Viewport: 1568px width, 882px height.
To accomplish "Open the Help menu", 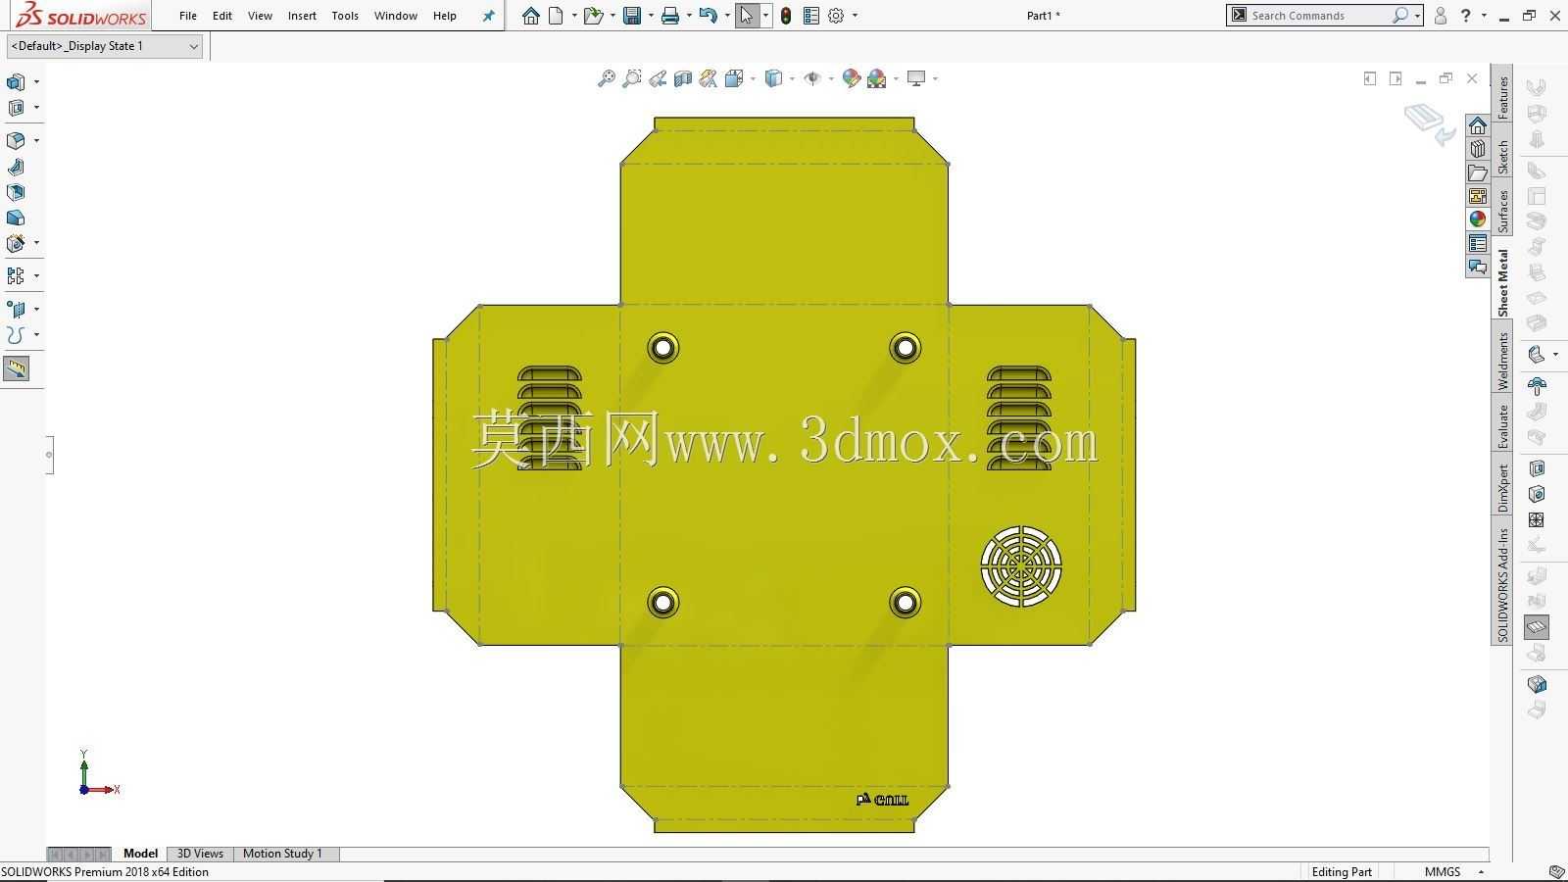I will click(x=445, y=16).
